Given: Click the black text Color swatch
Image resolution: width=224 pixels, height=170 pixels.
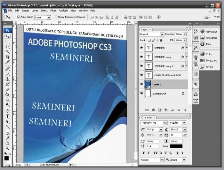Looking at the screenshot, I should [176, 146].
